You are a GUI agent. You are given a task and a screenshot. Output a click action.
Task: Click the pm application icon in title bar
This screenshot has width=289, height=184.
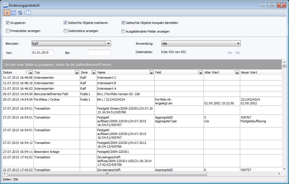click(5, 5)
